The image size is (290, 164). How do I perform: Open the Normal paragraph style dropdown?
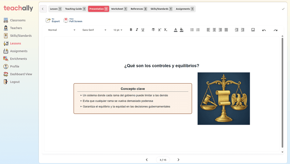click(62, 30)
